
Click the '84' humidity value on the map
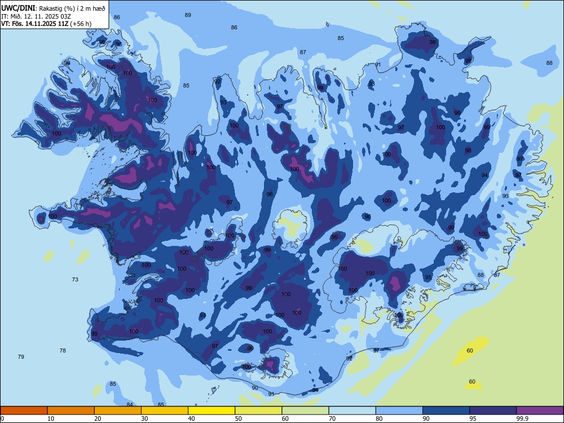coord(130,404)
